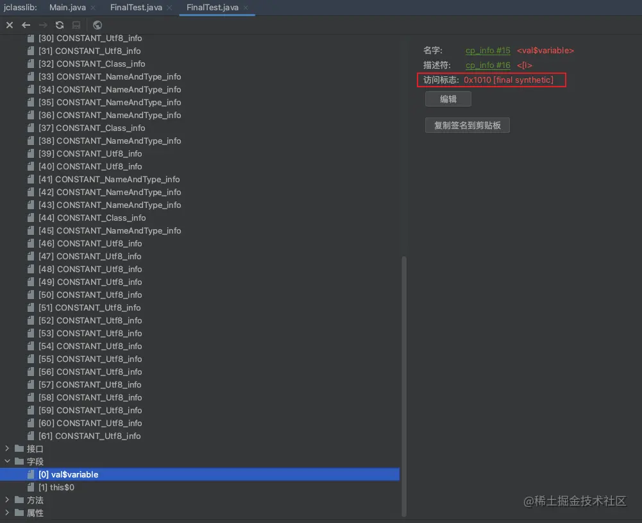Reload the class file with refresh icon
The image size is (642, 523).
[x=60, y=25]
